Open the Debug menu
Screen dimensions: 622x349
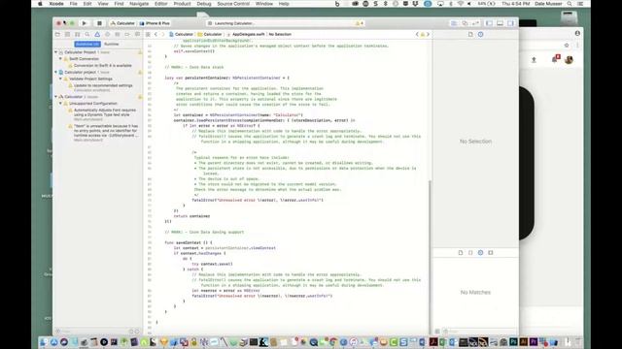pos(204,4)
